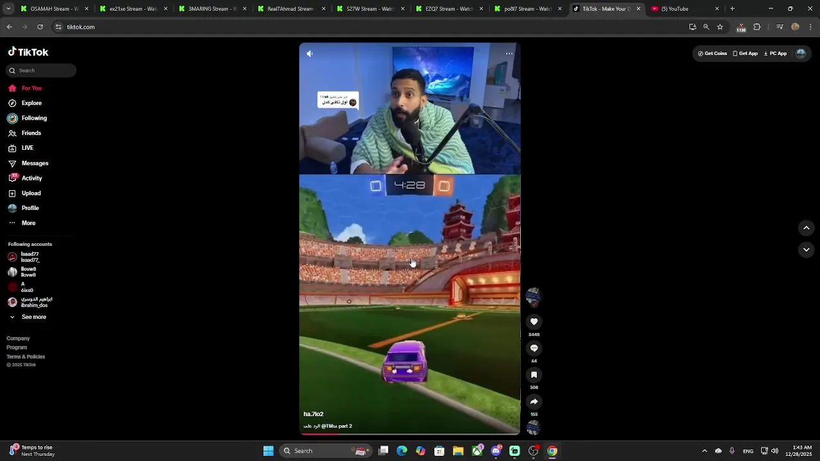
Task: Open the Friends page
Action: point(25,133)
